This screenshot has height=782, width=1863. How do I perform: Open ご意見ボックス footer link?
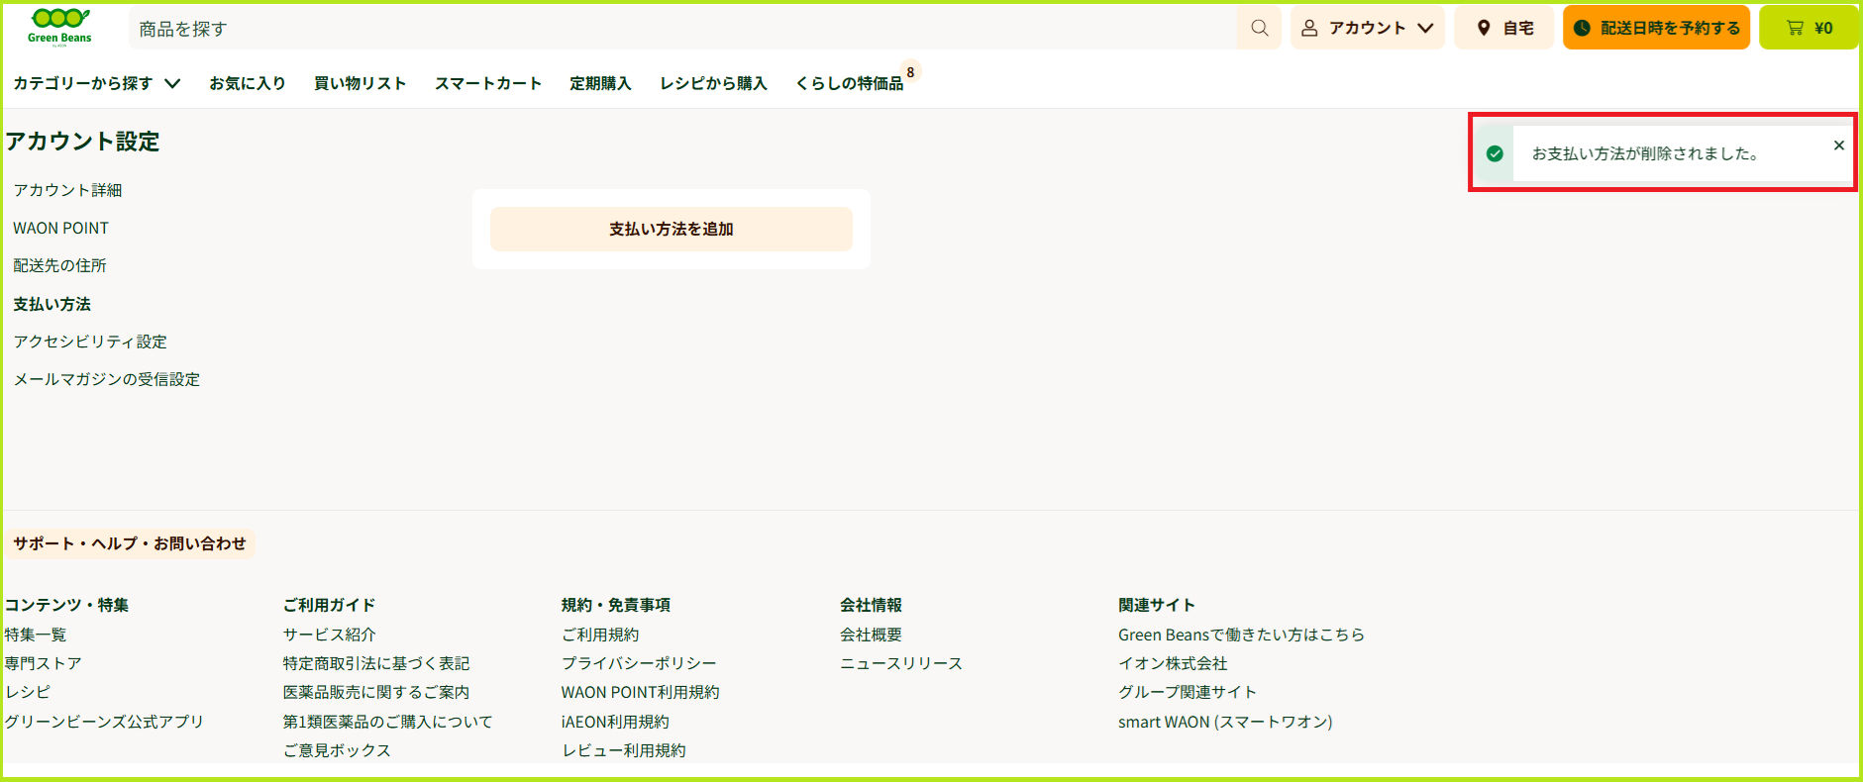coord(337,750)
